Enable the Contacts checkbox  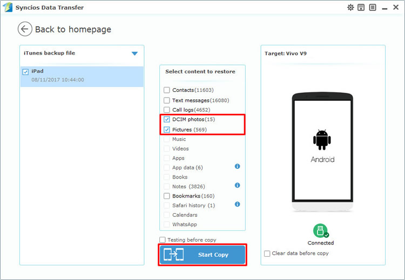click(x=167, y=90)
